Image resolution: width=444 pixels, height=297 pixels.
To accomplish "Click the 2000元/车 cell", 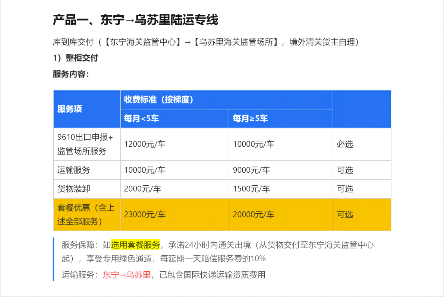I will coord(175,189).
